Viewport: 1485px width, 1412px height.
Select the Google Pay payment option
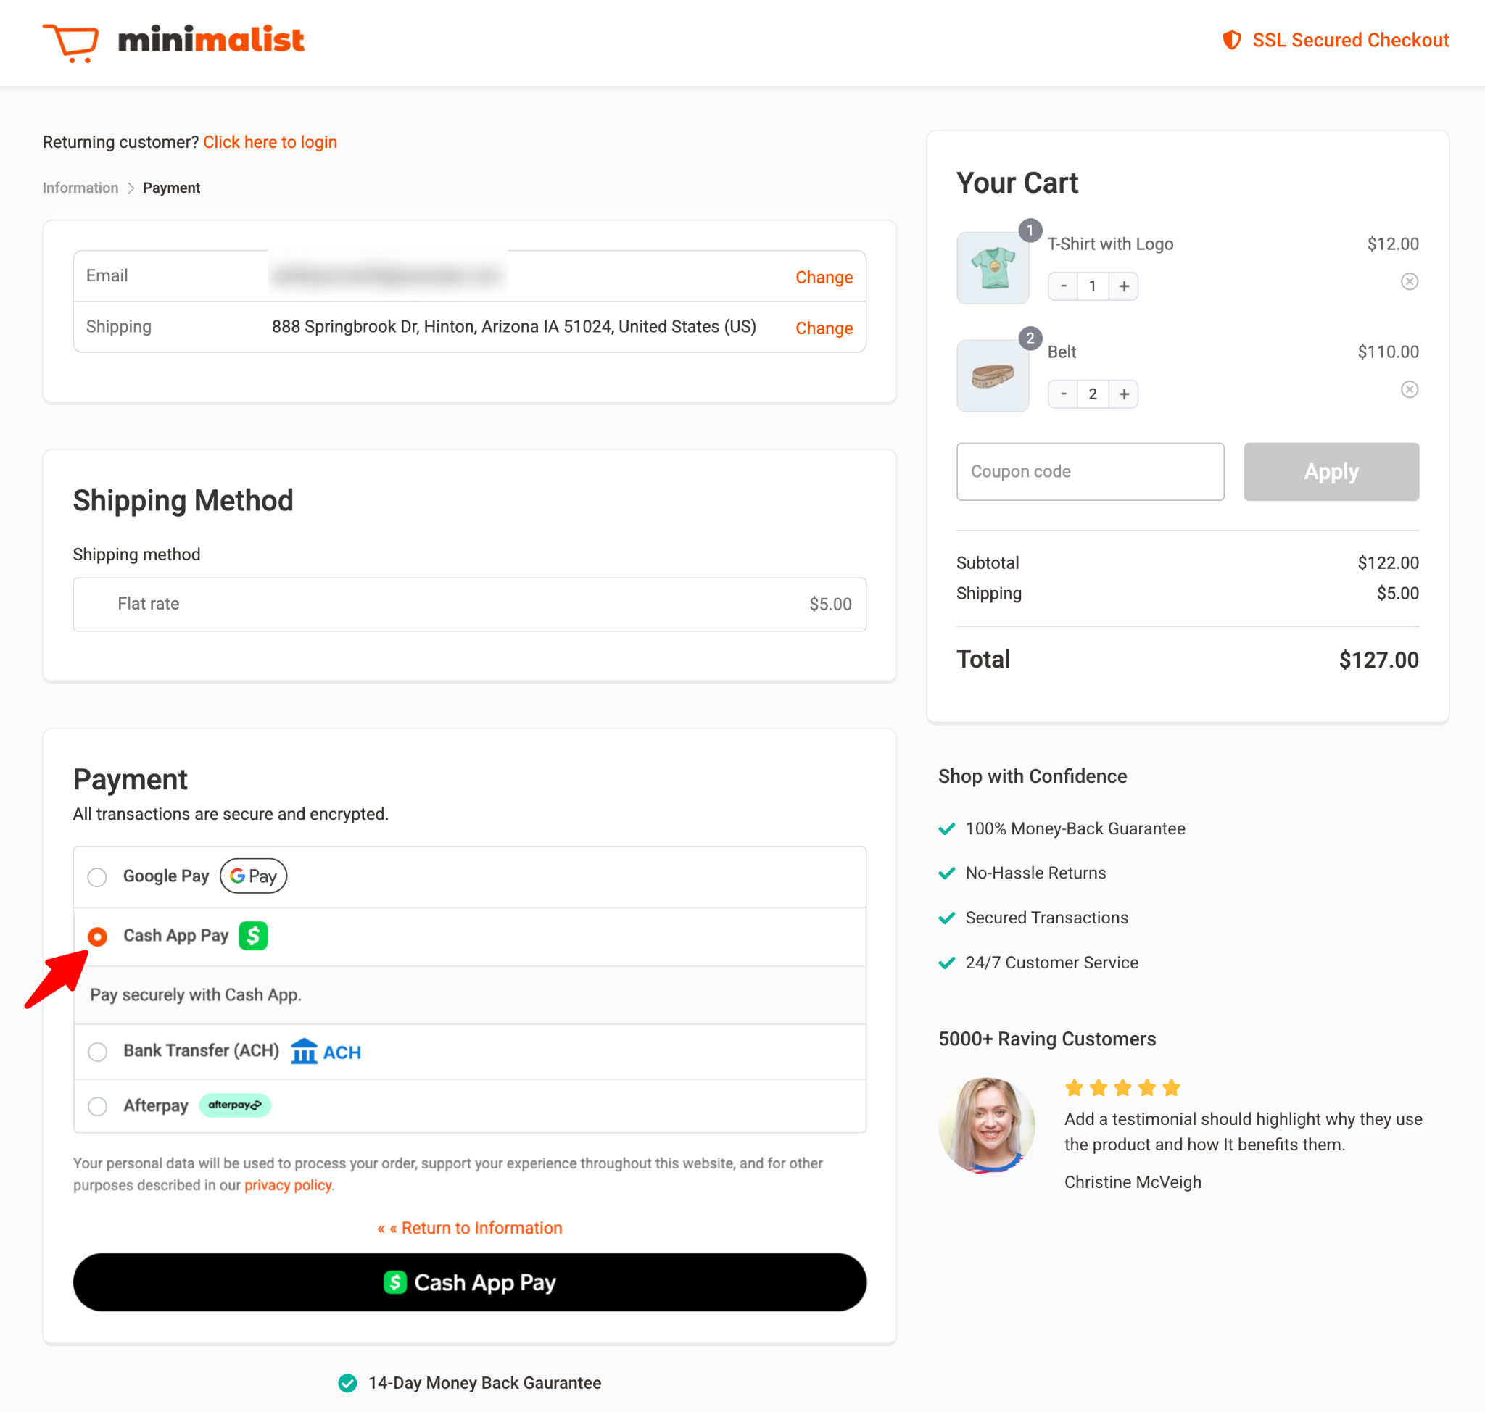tap(97, 877)
